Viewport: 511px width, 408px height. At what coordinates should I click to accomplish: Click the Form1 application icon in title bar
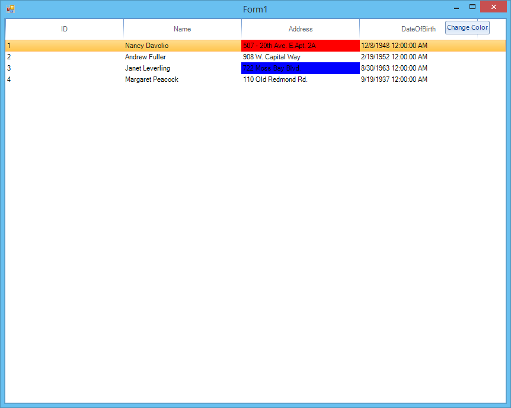coord(11,9)
